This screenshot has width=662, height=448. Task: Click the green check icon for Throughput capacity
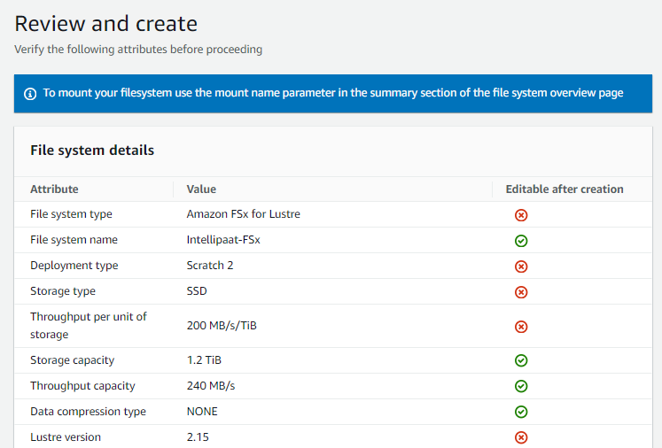521,386
